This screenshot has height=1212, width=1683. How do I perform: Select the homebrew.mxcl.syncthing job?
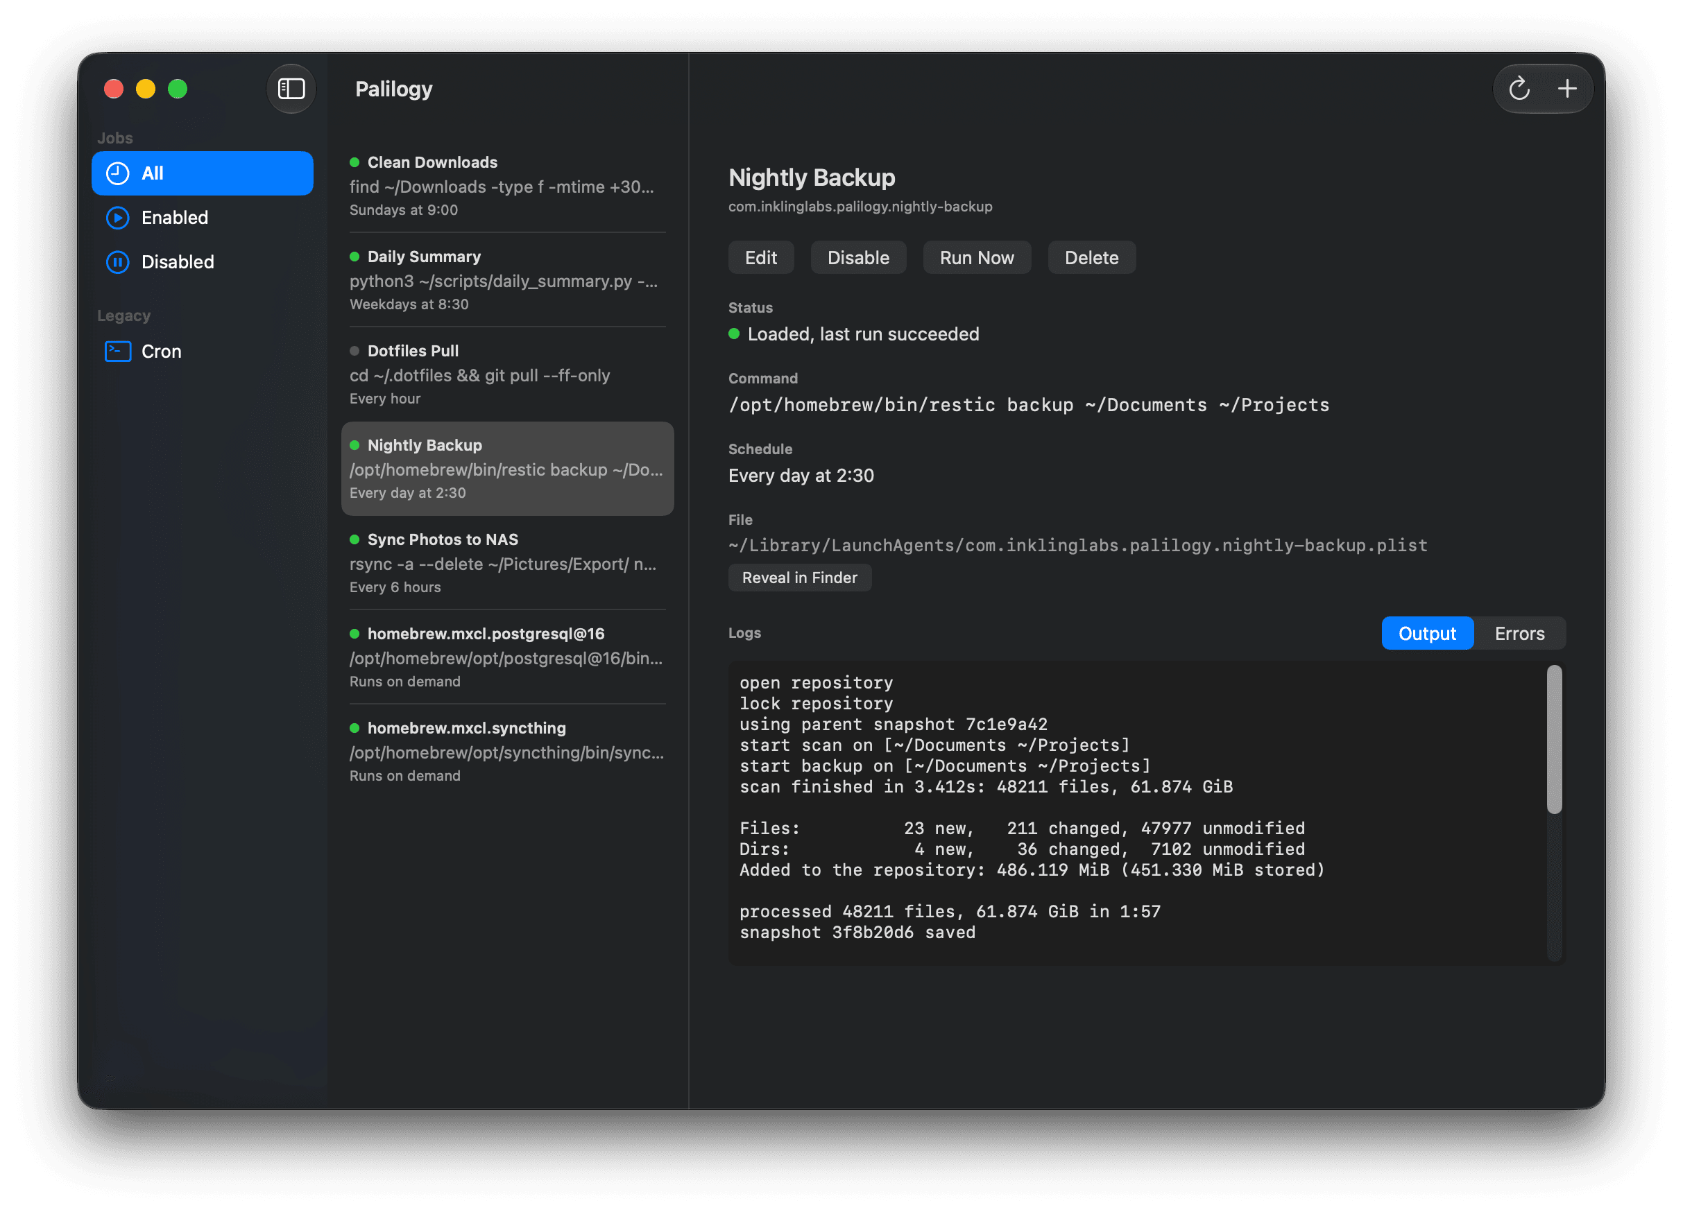click(507, 751)
